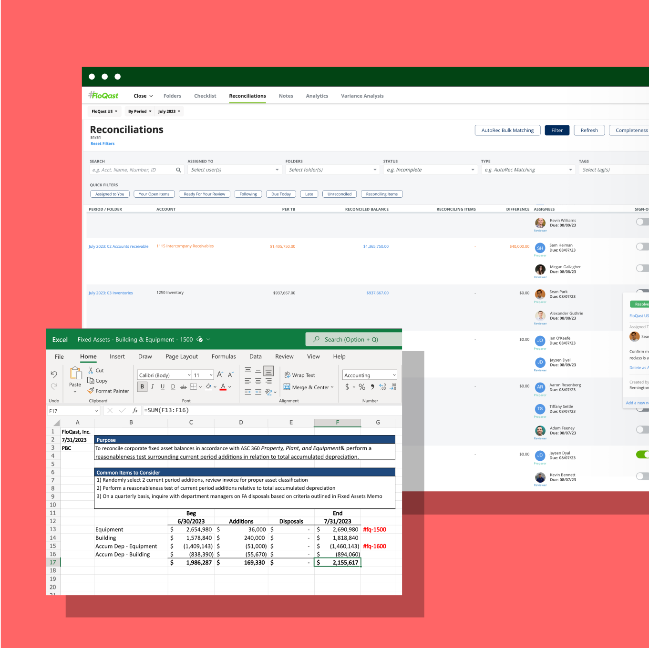Open the font size dropdown
The height and width of the screenshot is (648, 649).
[211, 375]
